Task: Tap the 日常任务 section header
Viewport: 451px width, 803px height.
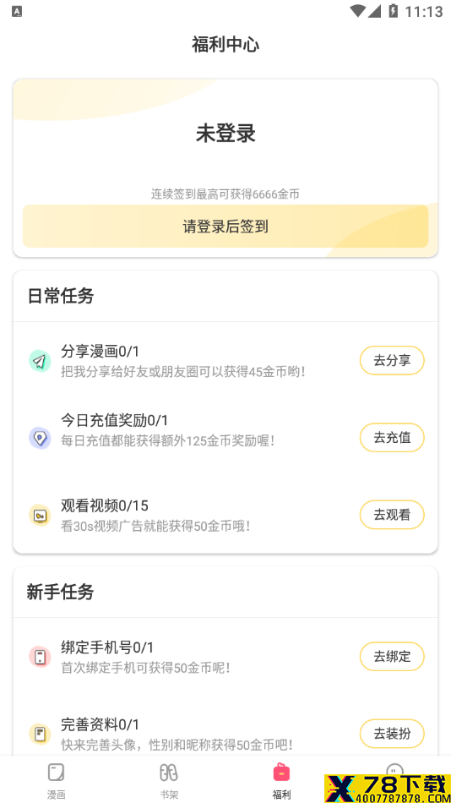Action: click(61, 296)
